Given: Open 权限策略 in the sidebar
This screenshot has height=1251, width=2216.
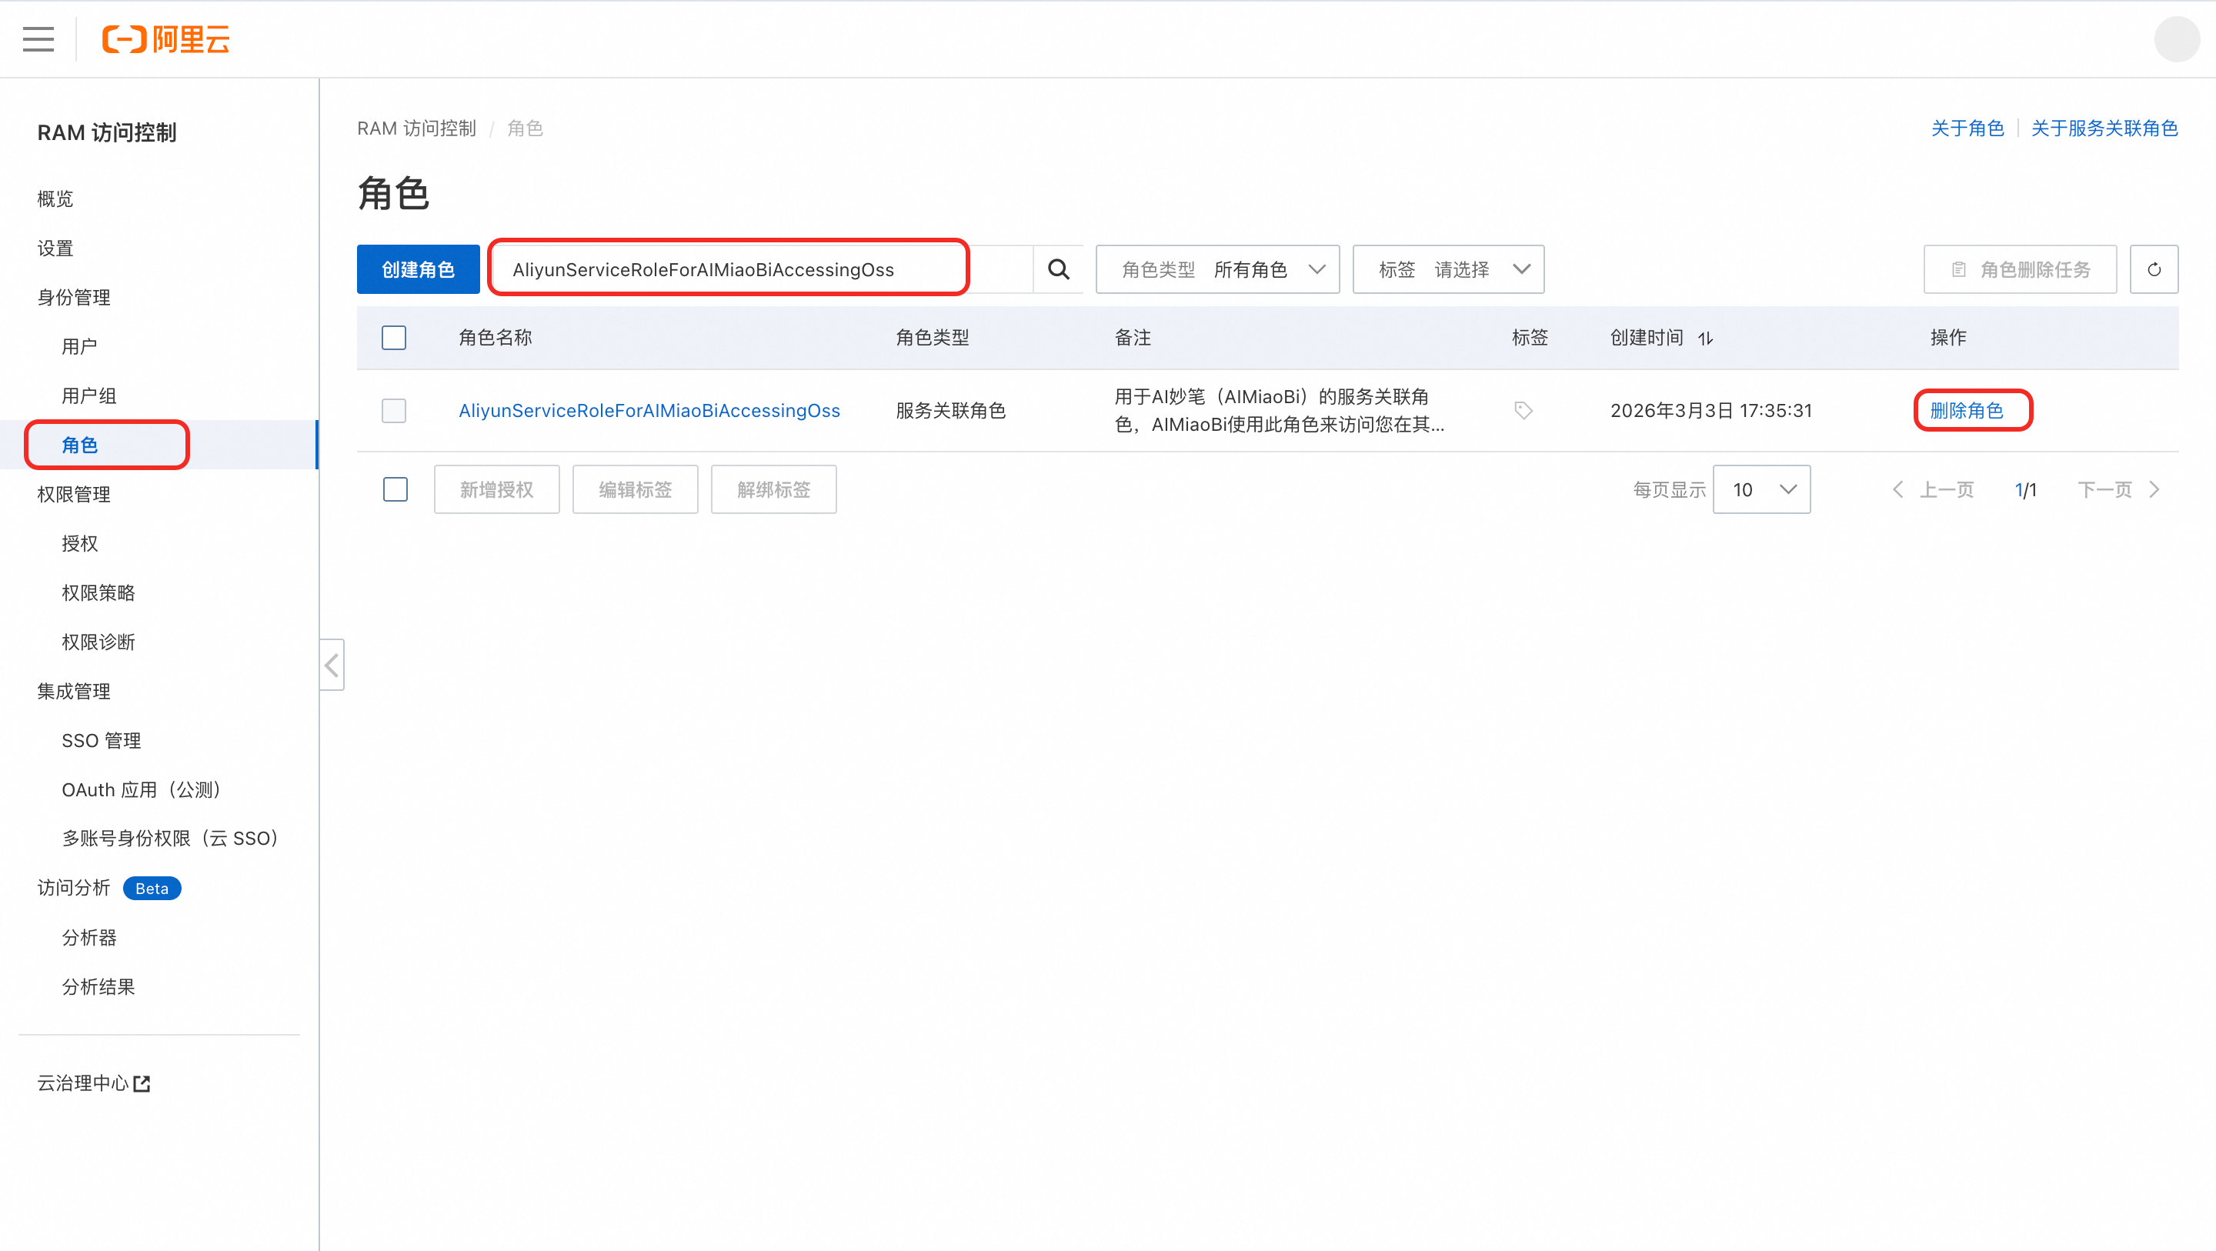Looking at the screenshot, I should click(x=98, y=593).
